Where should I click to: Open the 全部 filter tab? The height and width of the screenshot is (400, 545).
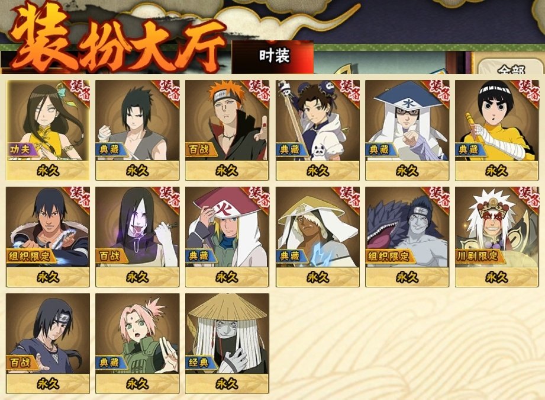click(510, 68)
